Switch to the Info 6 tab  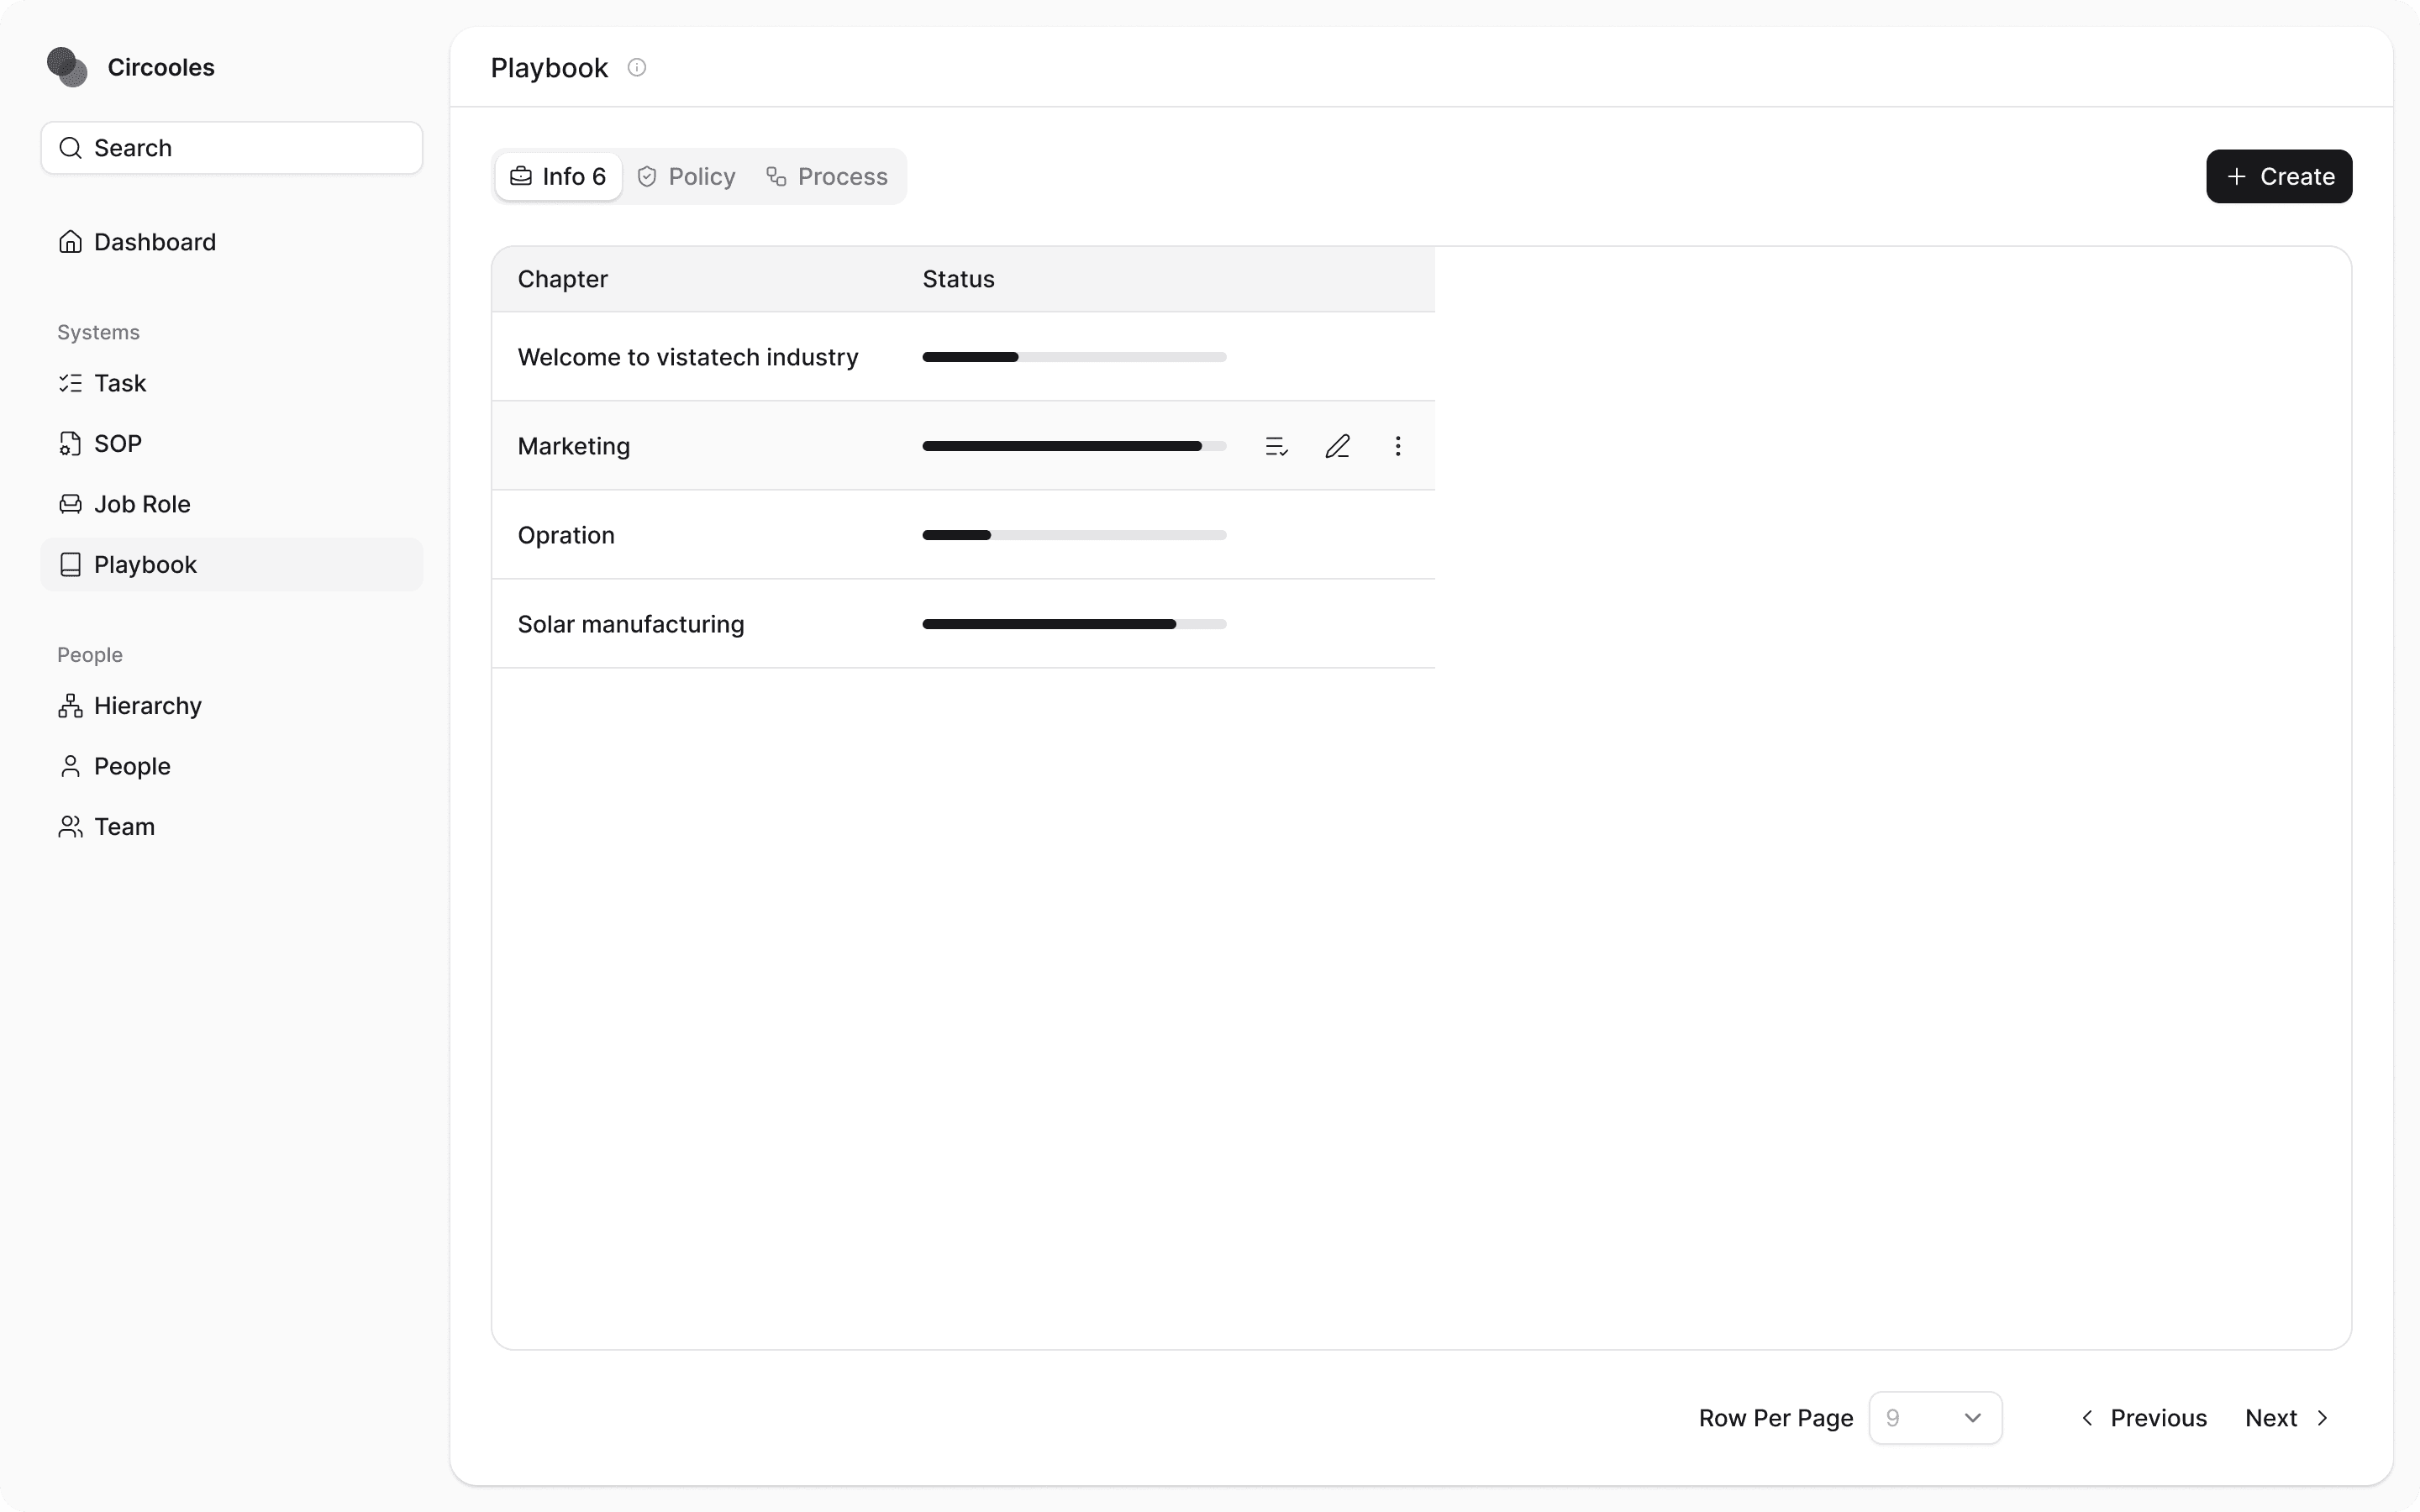(x=558, y=177)
